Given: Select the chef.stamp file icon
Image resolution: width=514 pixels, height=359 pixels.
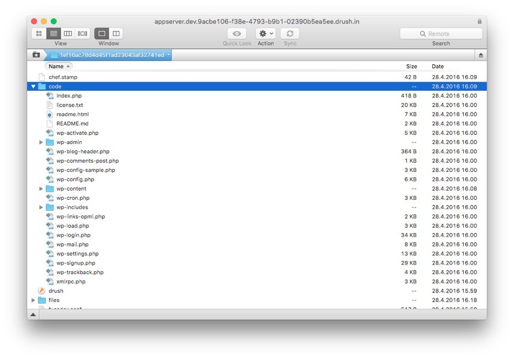Looking at the screenshot, I should [42, 77].
